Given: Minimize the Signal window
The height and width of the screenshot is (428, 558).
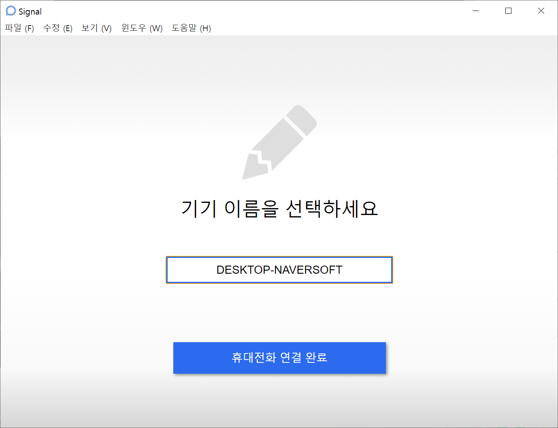Looking at the screenshot, I should (x=476, y=11).
